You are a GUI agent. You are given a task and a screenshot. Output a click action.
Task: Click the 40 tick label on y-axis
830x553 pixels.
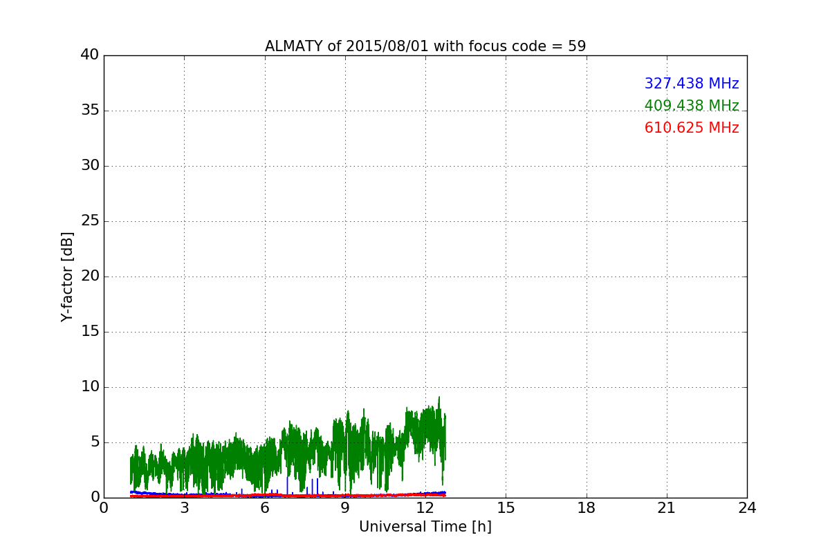[x=90, y=55]
